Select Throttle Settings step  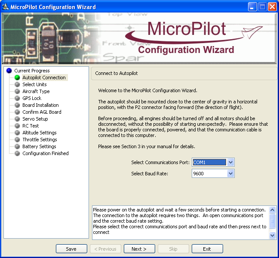(x=40, y=140)
